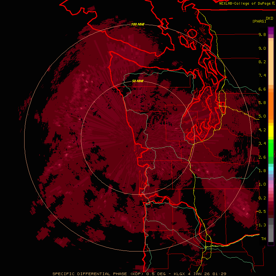Screen dimensions: 276x276
Task: Pick the yellow color bar segment near 4.2
Action: [x=271, y=131]
